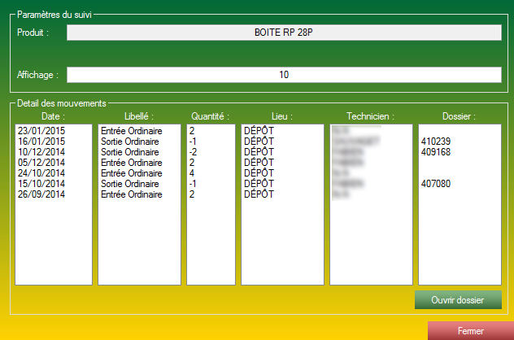Click quantity 4 in Quantité list
This screenshot has height=340, width=514.
[x=192, y=172]
